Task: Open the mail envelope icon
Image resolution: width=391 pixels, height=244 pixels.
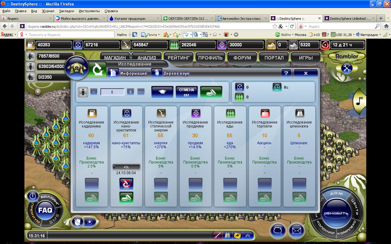Action: point(296,230)
